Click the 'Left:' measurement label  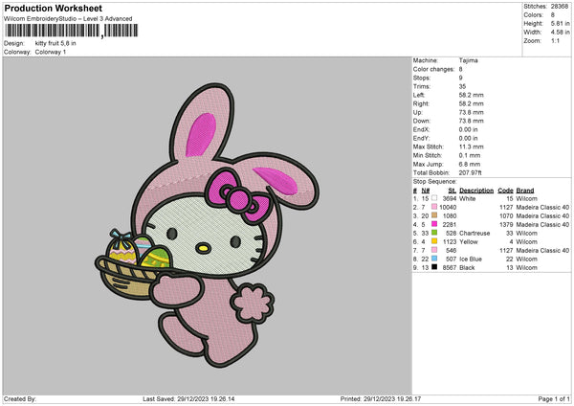point(419,95)
